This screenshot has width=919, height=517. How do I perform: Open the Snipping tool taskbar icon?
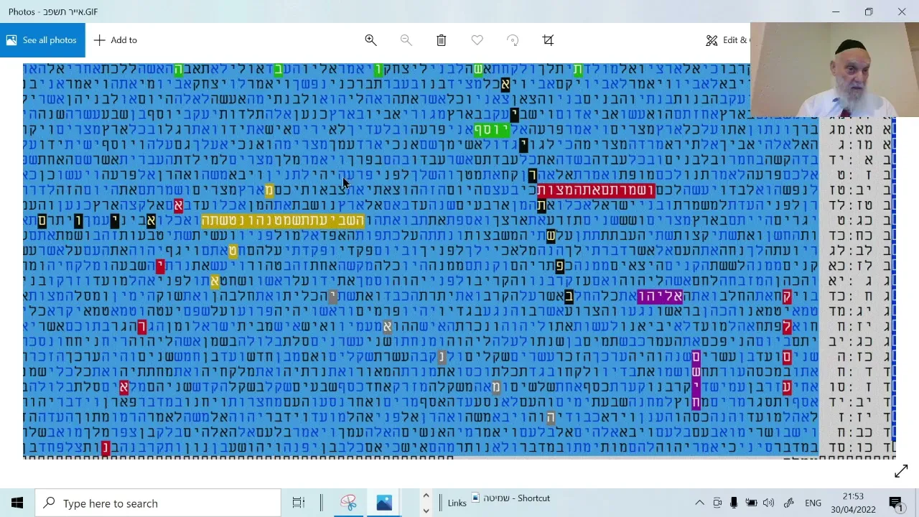pos(348,503)
